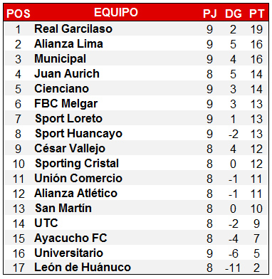The height and width of the screenshot is (279, 272).
Task: Click the Alianza Lima row name
Action: pyautogui.click(x=68, y=43)
